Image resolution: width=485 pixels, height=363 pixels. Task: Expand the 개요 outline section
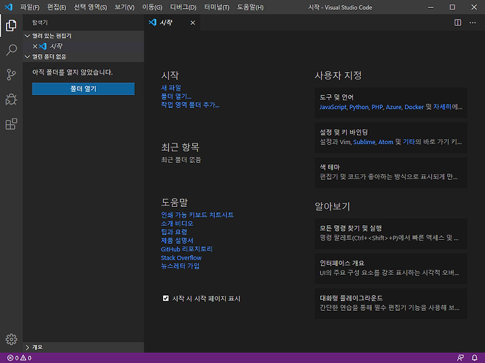pyautogui.click(x=27, y=348)
